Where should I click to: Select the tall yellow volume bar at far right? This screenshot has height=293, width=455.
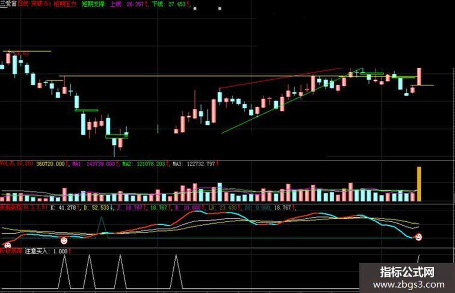419,184
